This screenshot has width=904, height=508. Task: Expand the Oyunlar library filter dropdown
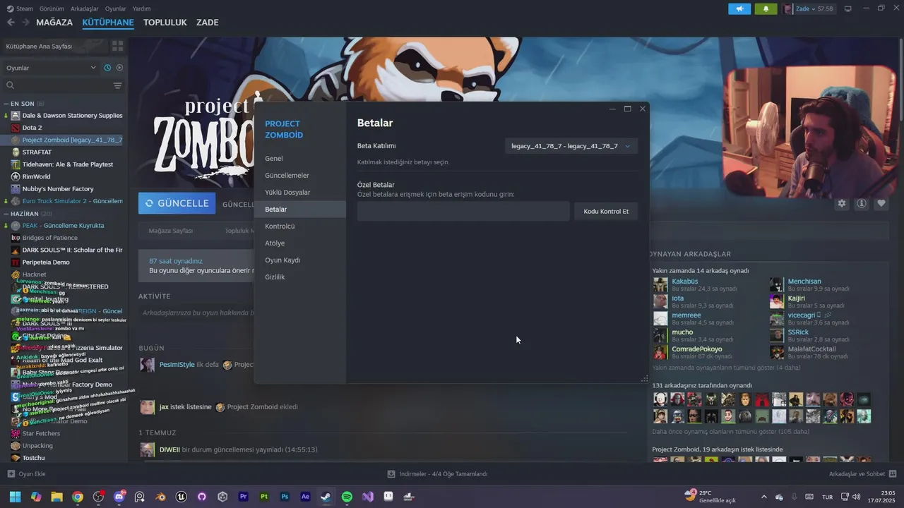point(51,68)
